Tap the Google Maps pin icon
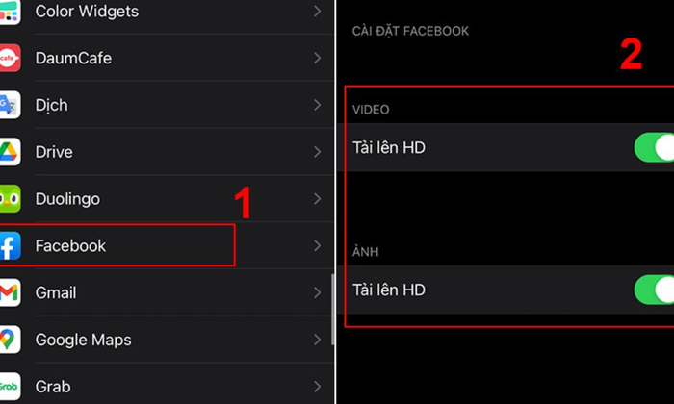Image resolution: width=674 pixels, height=404 pixels. click(x=10, y=340)
